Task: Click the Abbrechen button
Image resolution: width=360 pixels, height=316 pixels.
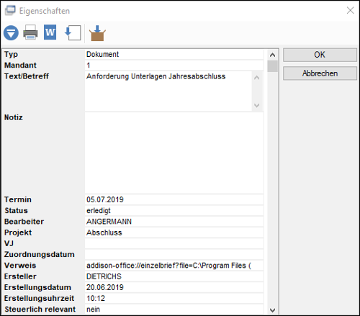Action: click(320, 73)
